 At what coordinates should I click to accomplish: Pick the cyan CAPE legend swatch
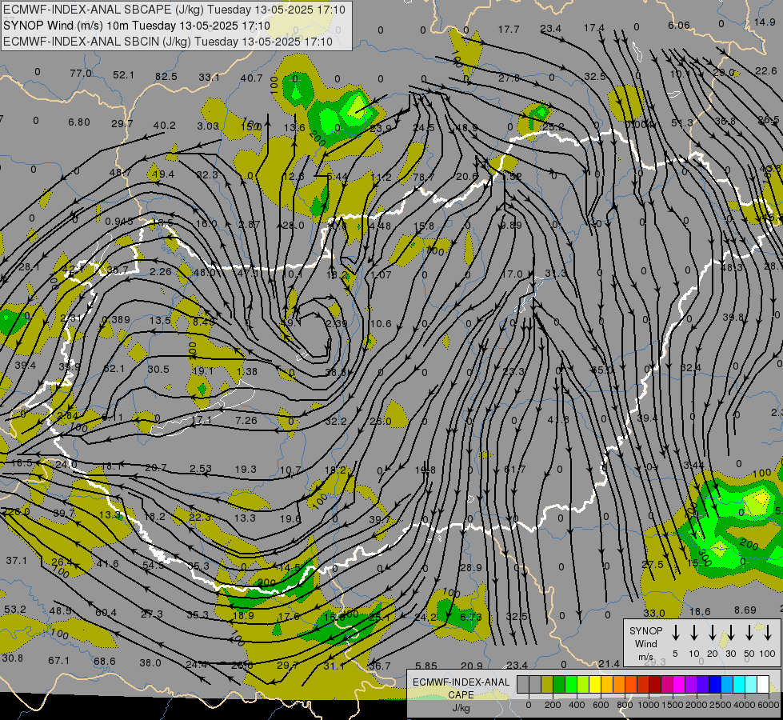point(738,684)
